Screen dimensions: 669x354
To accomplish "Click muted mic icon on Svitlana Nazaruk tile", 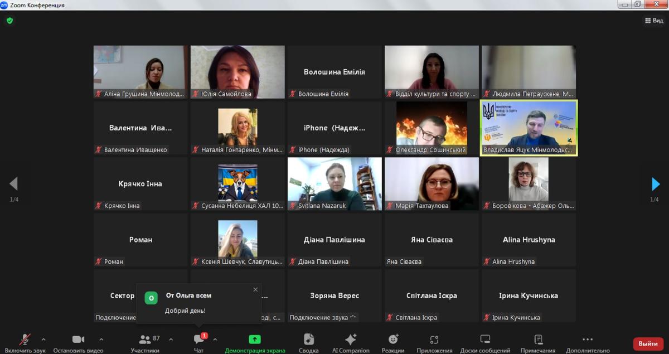I will [293, 206].
